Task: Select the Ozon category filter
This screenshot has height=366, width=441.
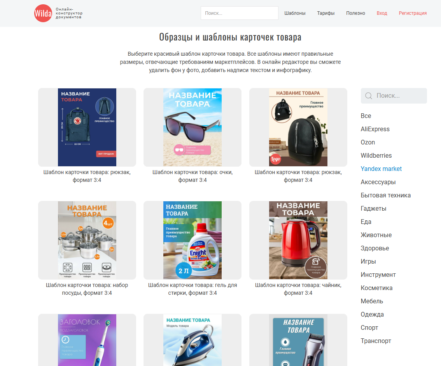Action: 367,142
